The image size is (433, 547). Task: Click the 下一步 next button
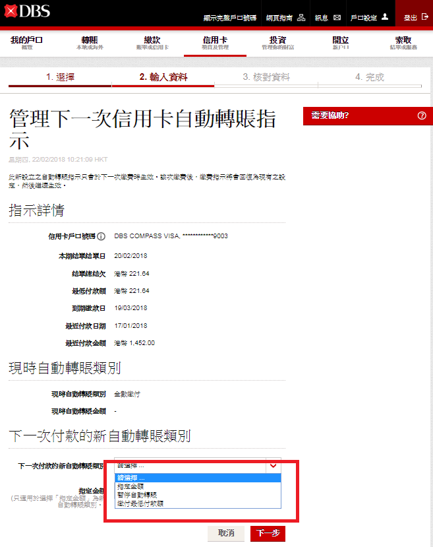pyautogui.click(x=268, y=532)
